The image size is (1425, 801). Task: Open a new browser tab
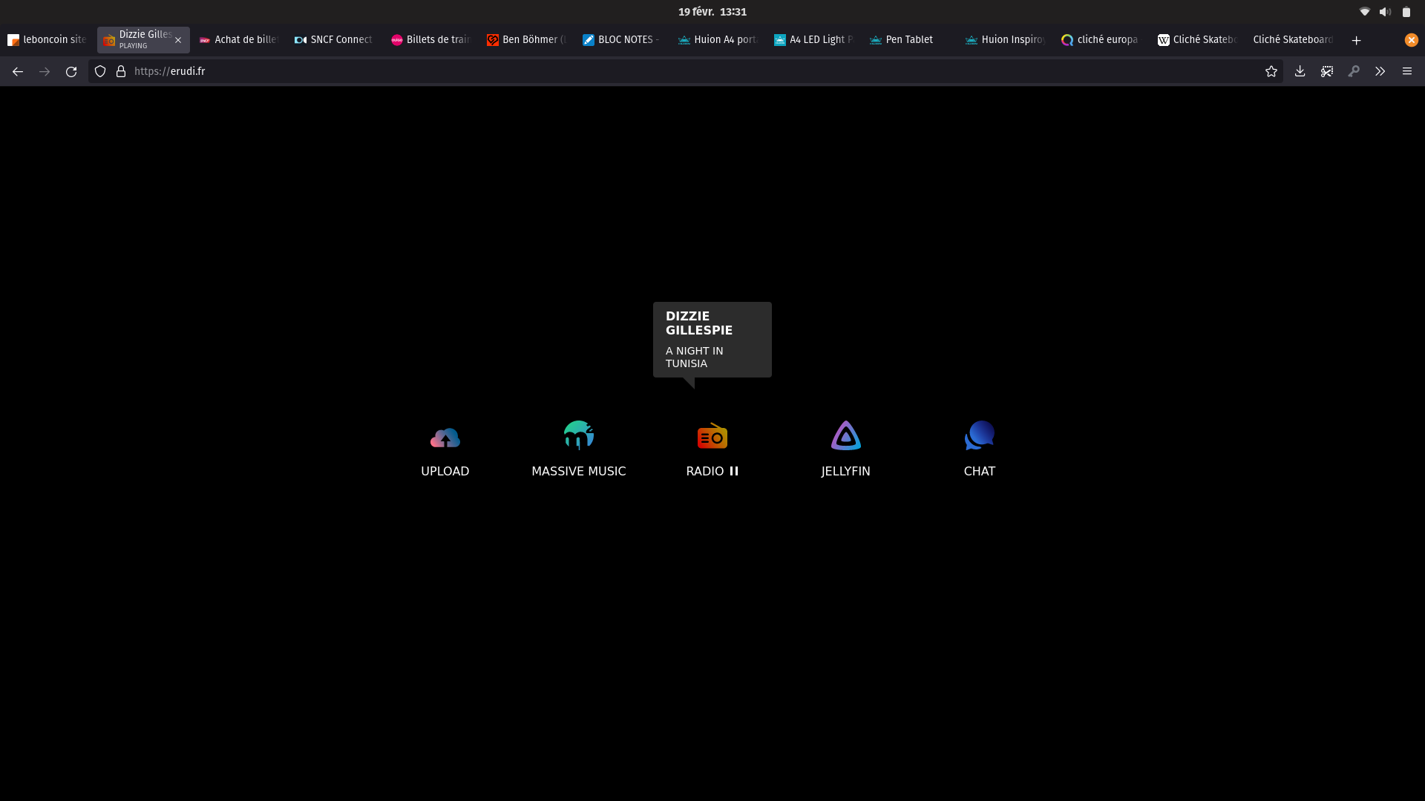pos(1356,40)
